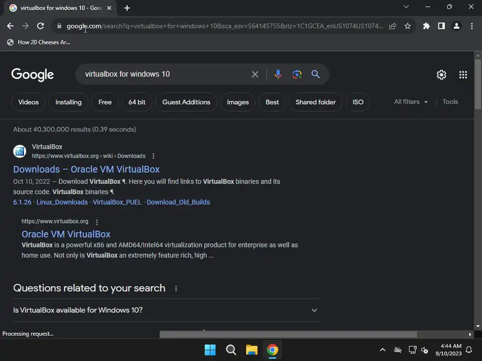This screenshot has height=361, width=482.
Task: Open the Google apps grid
Action: [x=463, y=75]
